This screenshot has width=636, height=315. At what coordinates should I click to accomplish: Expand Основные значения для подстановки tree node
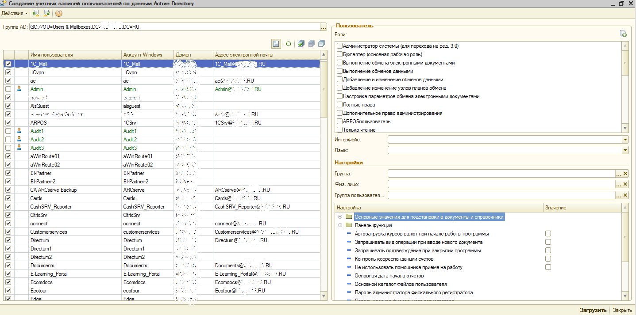340,217
